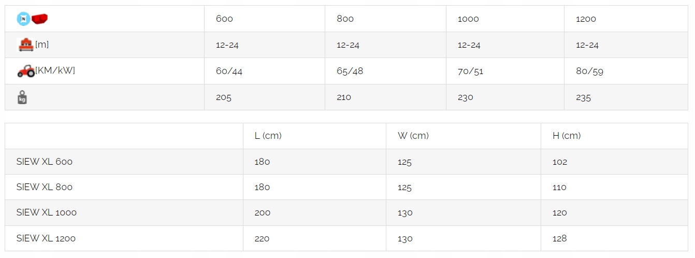Click the SIEW XL 1000 row label
Image resolution: width=695 pixels, height=258 pixels.
pyautogui.click(x=47, y=212)
